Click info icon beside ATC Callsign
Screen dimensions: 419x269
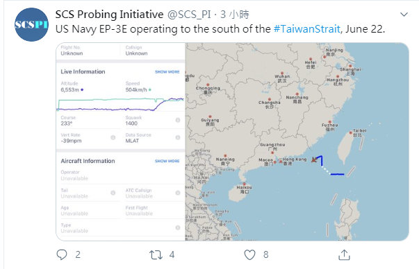pyautogui.click(x=178, y=193)
